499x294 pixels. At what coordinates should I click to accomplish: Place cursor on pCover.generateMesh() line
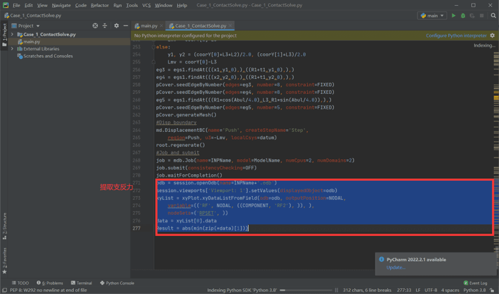[x=186, y=115]
